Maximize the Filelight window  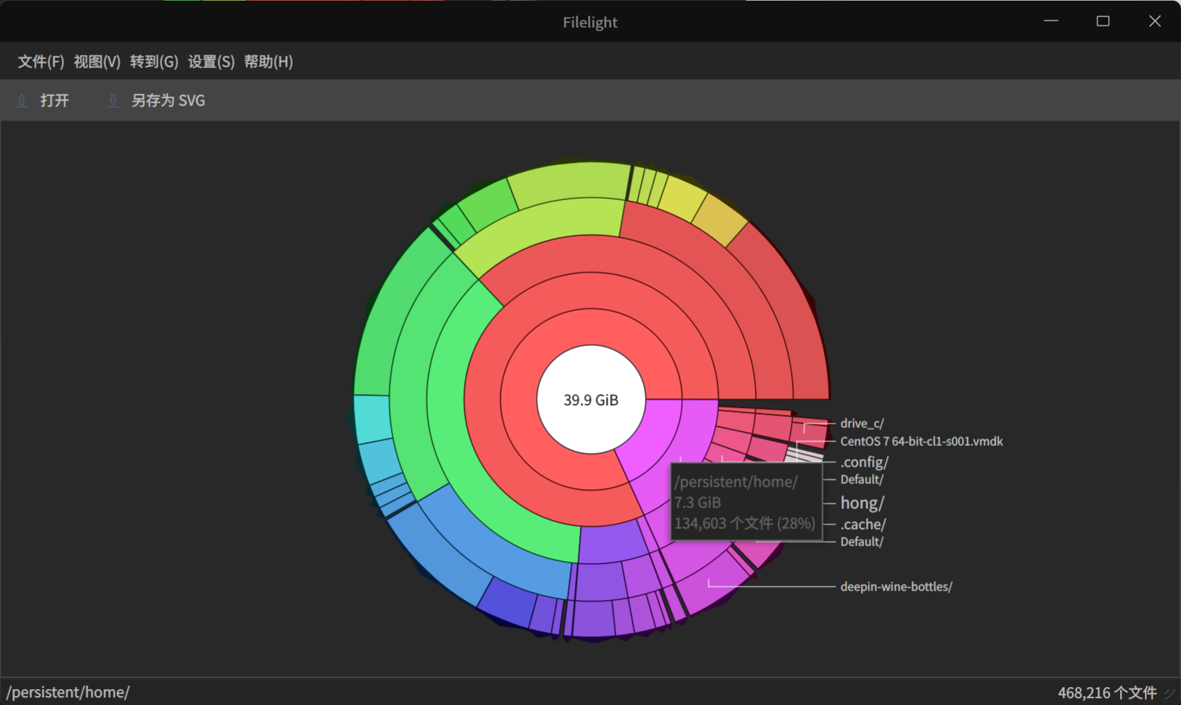coord(1103,21)
